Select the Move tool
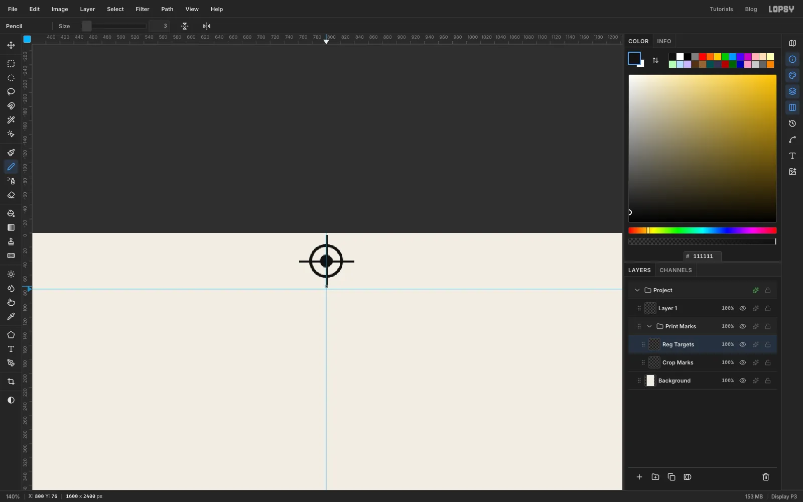The height and width of the screenshot is (502, 803). click(x=11, y=45)
